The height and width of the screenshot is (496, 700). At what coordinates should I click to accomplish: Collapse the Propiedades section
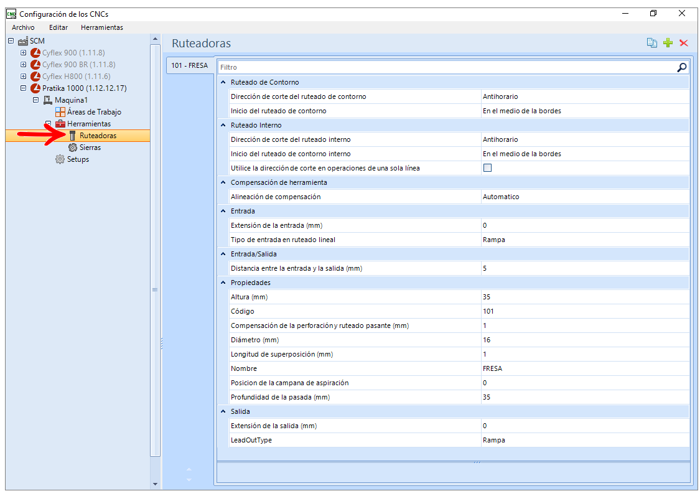tap(223, 283)
